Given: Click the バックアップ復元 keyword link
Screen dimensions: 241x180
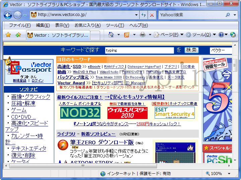Looking at the screenshot, I should [73, 77].
